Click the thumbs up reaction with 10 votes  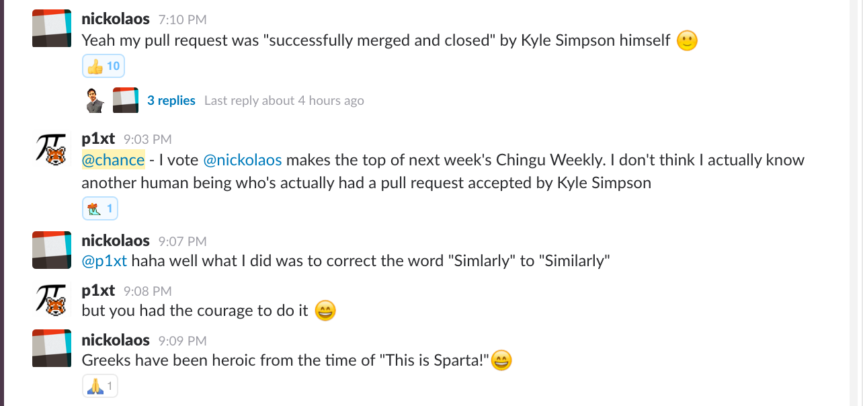coord(103,67)
